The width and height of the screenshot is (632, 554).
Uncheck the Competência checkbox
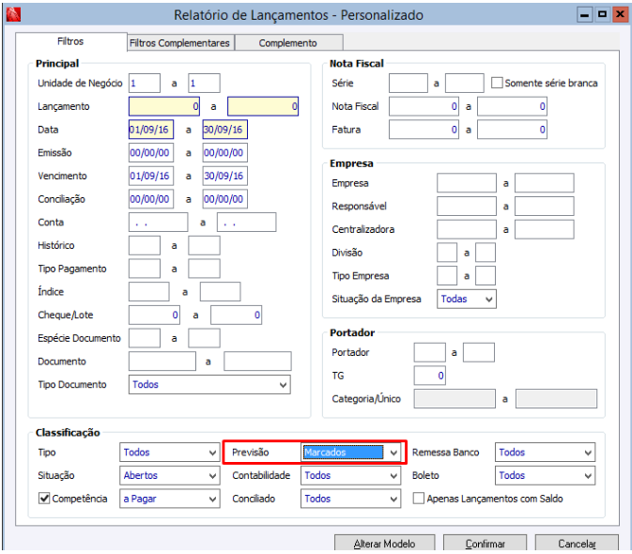[x=44, y=499]
